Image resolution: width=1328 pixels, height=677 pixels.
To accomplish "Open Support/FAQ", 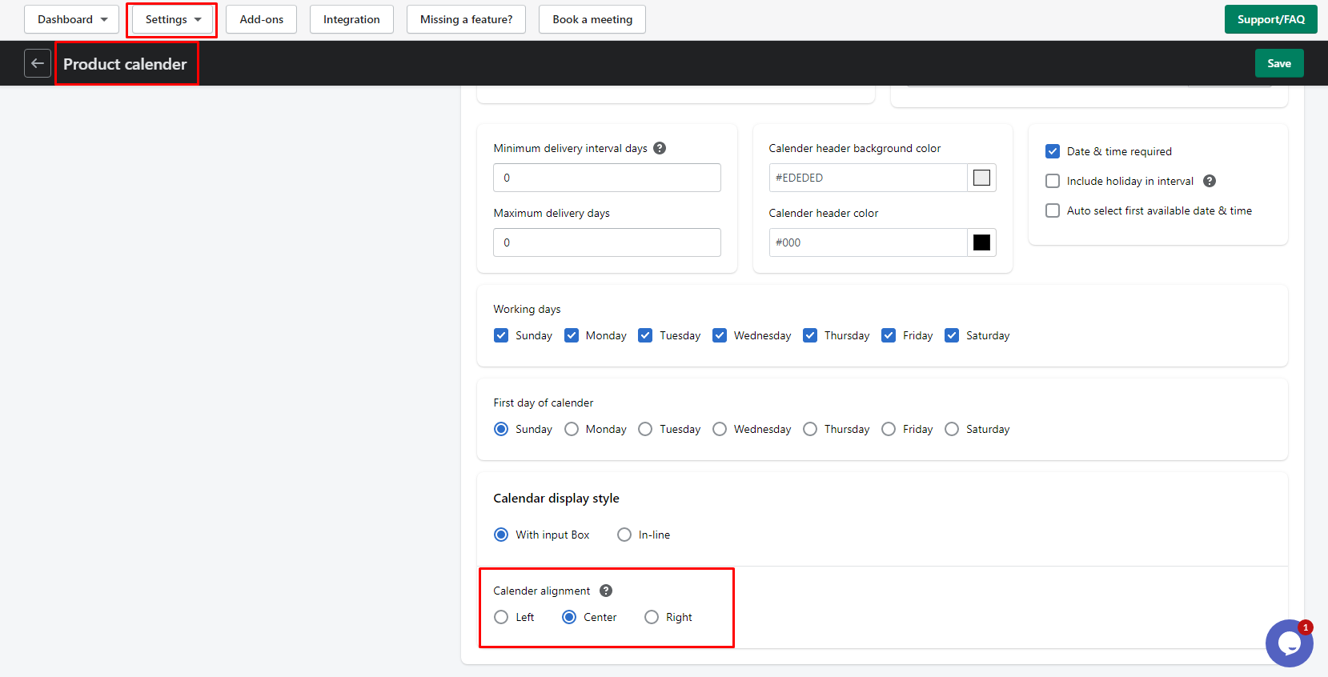I will (x=1271, y=19).
